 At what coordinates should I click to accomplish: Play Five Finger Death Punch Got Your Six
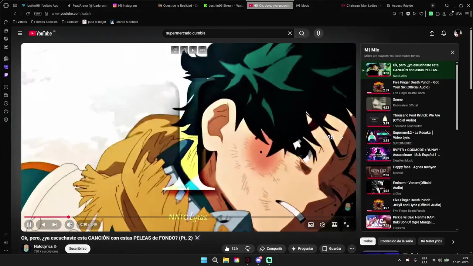(408, 88)
